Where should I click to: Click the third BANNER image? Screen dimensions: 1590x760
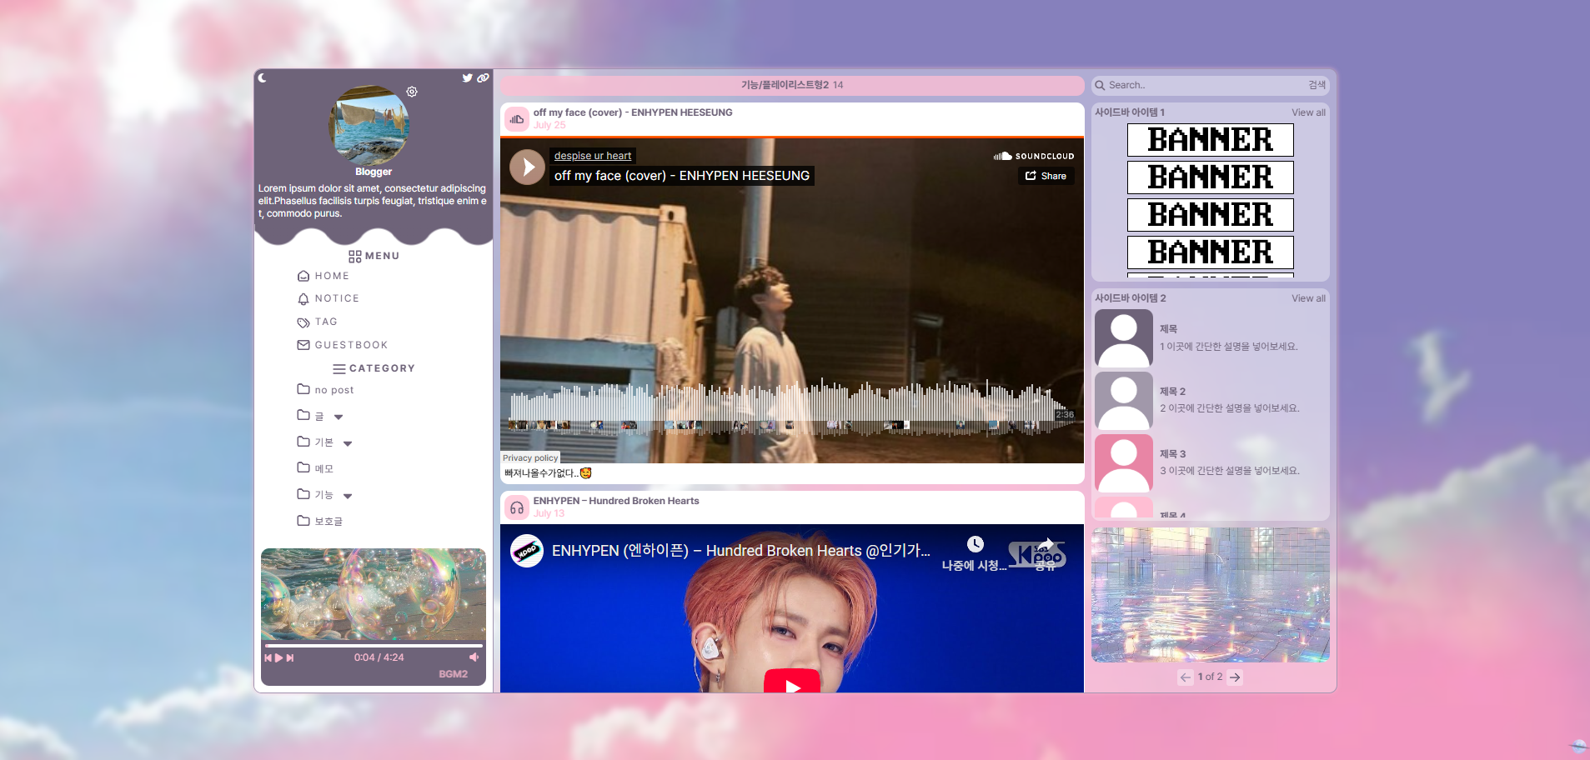point(1211,215)
